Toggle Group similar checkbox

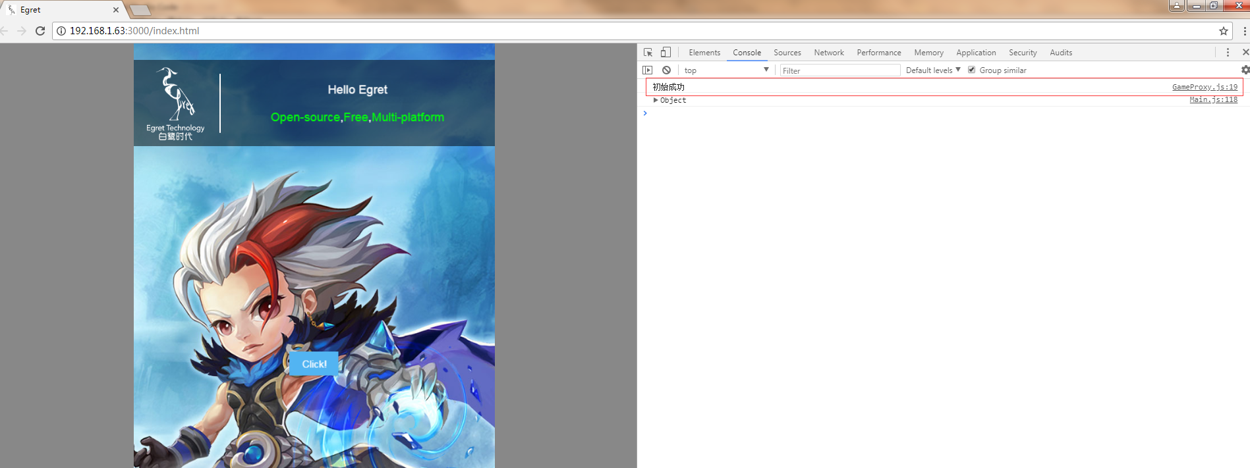click(x=971, y=70)
